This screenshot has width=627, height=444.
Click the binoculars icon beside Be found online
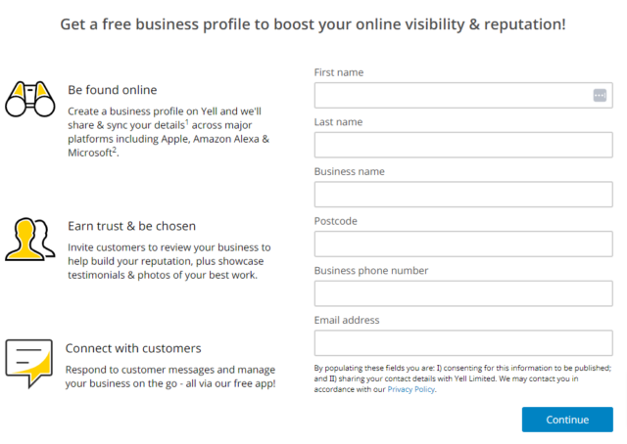29,98
